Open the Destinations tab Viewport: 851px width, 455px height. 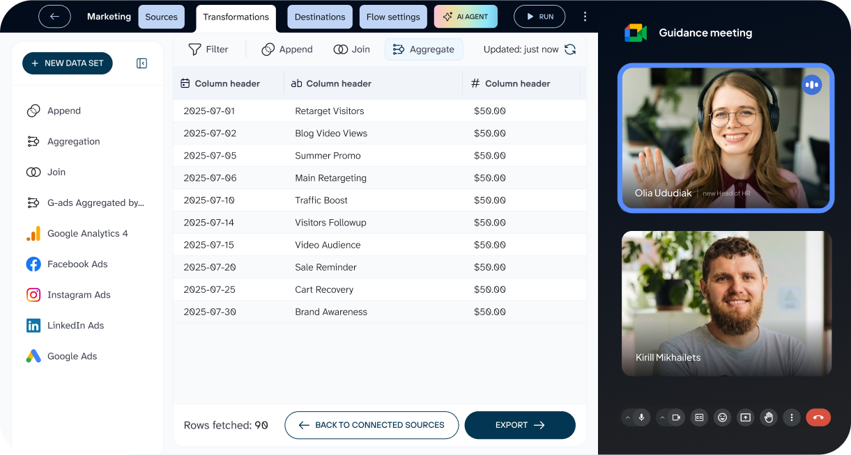pyautogui.click(x=319, y=17)
